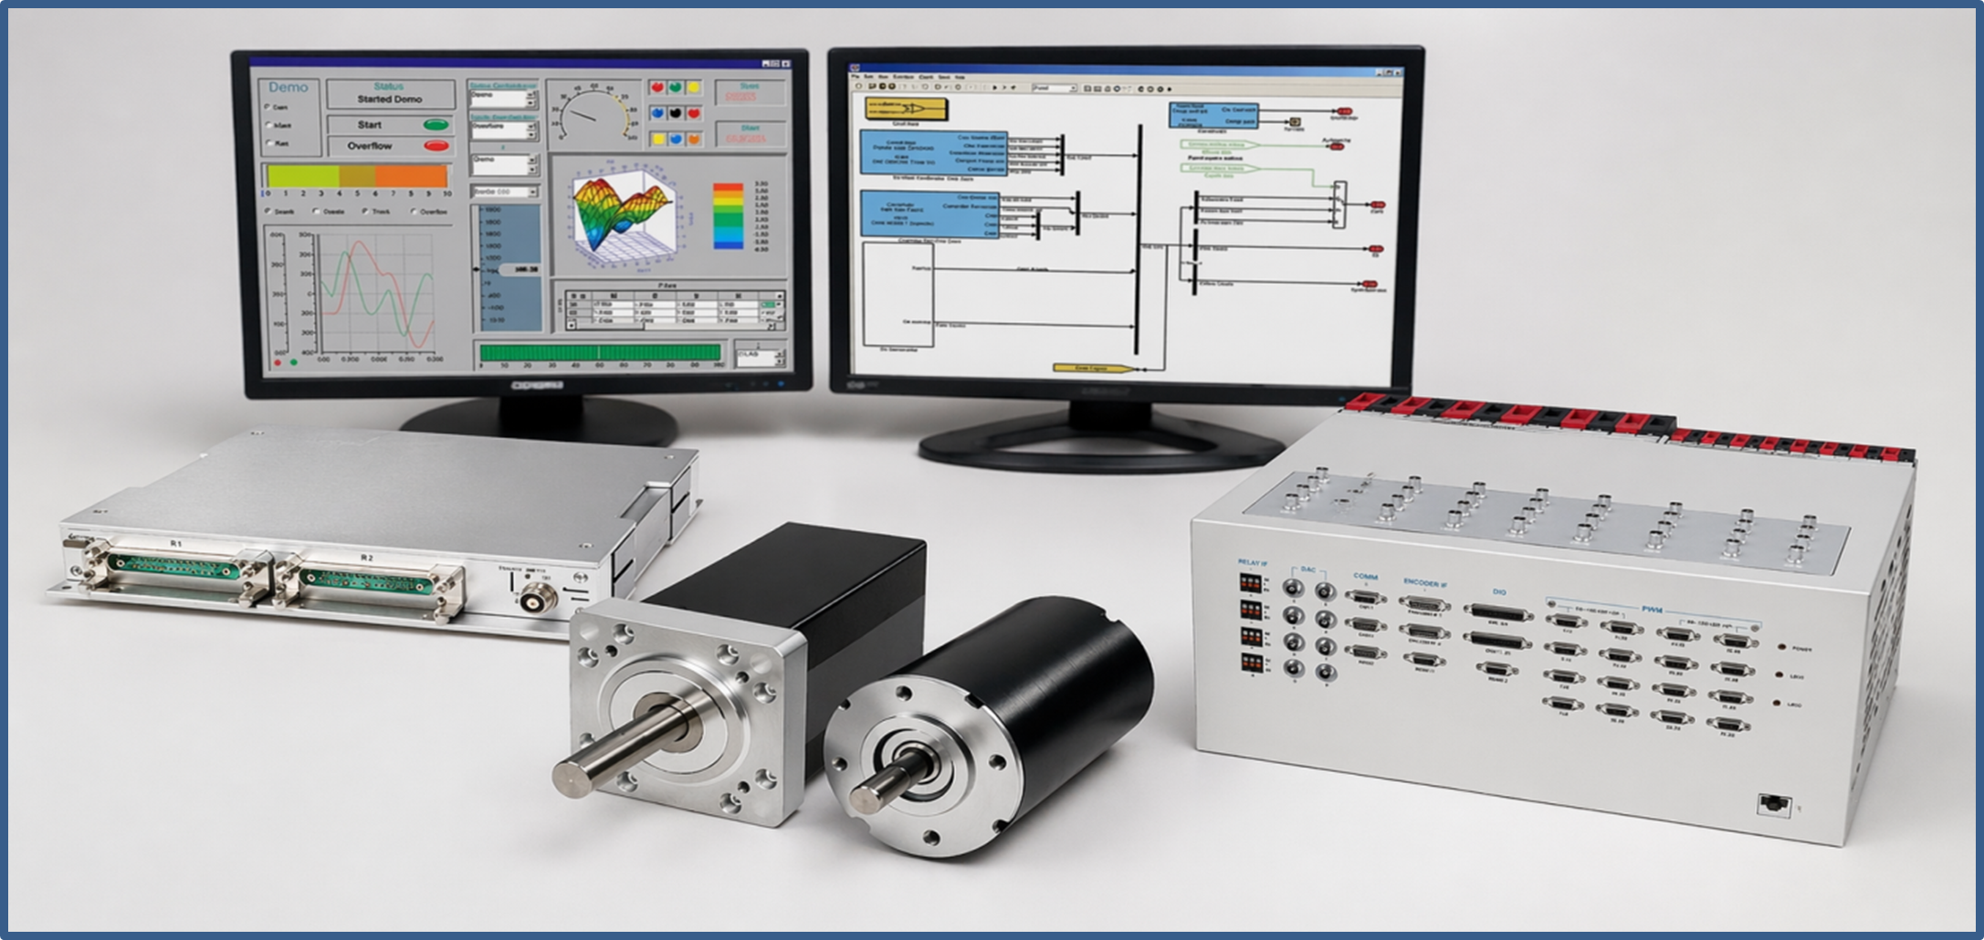The width and height of the screenshot is (1984, 940).
Task: Click the Overflow button with red lamp
Action: (x=390, y=146)
